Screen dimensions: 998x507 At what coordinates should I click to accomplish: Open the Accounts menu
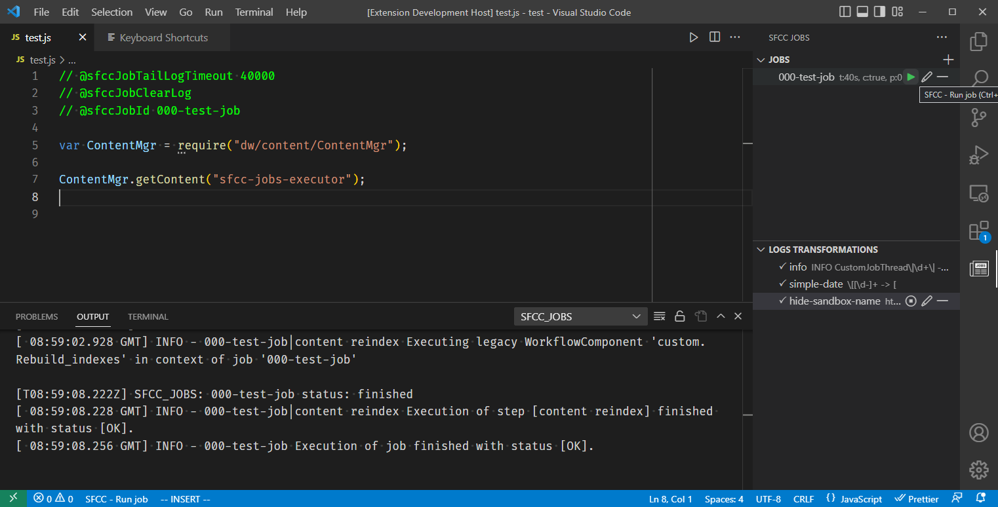point(979,432)
